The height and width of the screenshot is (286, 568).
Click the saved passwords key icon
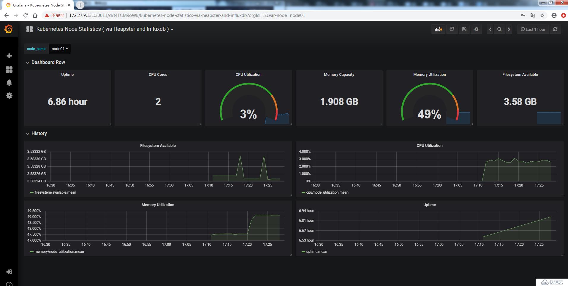point(523,15)
